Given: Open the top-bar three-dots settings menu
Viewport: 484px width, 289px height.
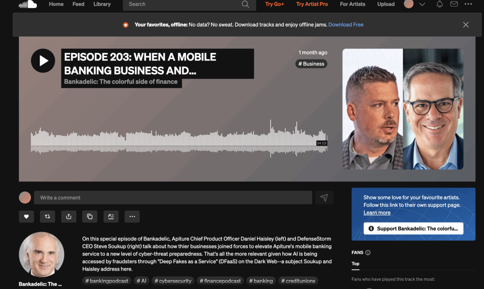Looking at the screenshot, I should click(x=468, y=4).
